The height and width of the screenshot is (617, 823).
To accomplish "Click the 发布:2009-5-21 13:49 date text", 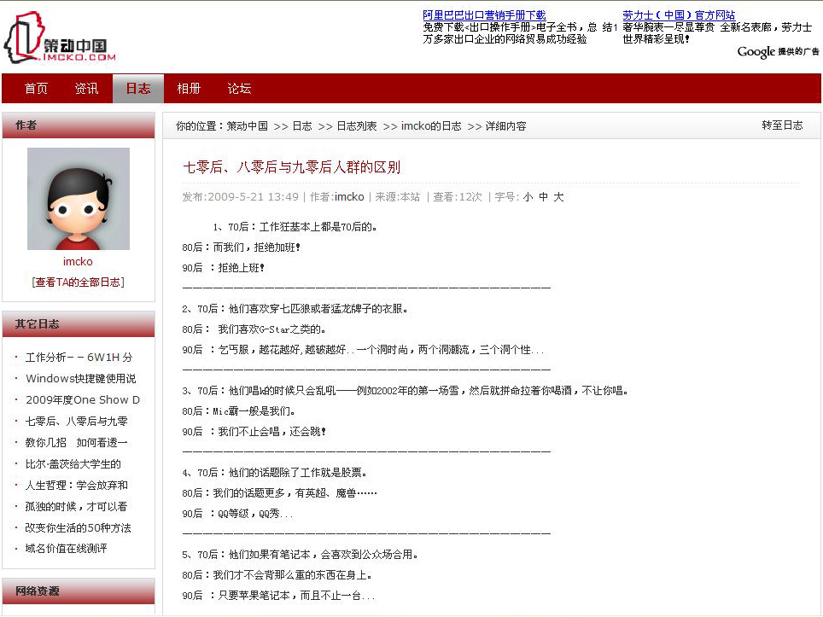I will pos(241,197).
